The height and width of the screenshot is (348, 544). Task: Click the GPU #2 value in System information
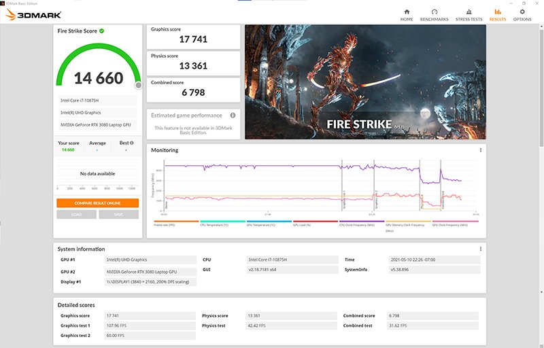click(x=150, y=272)
